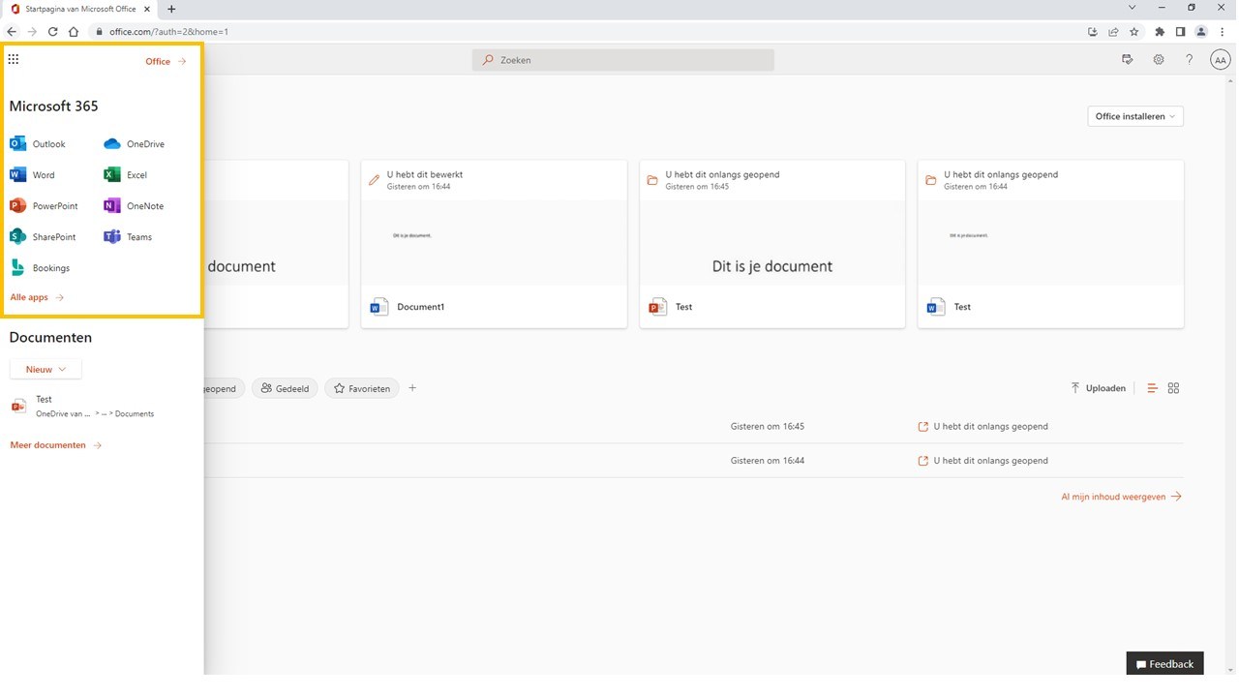Open the header icon left of Settings
The width and height of the screenshot is (1239, 697).
click(1128, 60)
